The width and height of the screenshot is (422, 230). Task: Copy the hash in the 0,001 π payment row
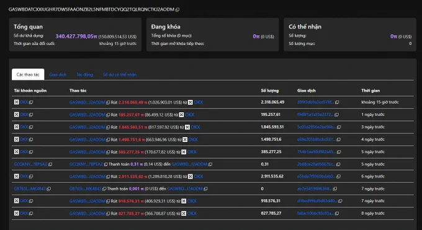(334, 189)
